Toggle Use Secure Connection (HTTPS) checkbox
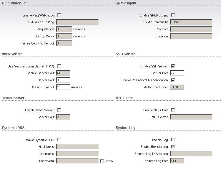 pos(59,66)
